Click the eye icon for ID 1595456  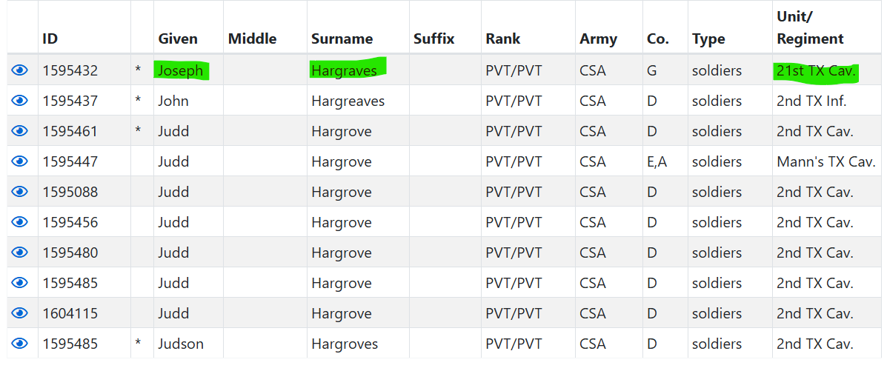(x=20, y=222)
